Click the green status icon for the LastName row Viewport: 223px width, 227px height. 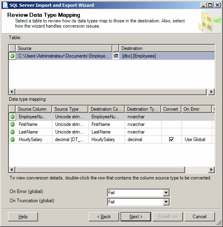click(x=12, y=132)
